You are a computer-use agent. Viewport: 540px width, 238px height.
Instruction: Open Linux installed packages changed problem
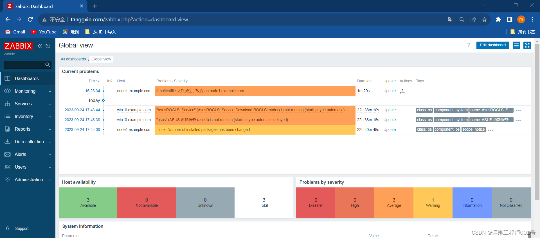point(203,130)
